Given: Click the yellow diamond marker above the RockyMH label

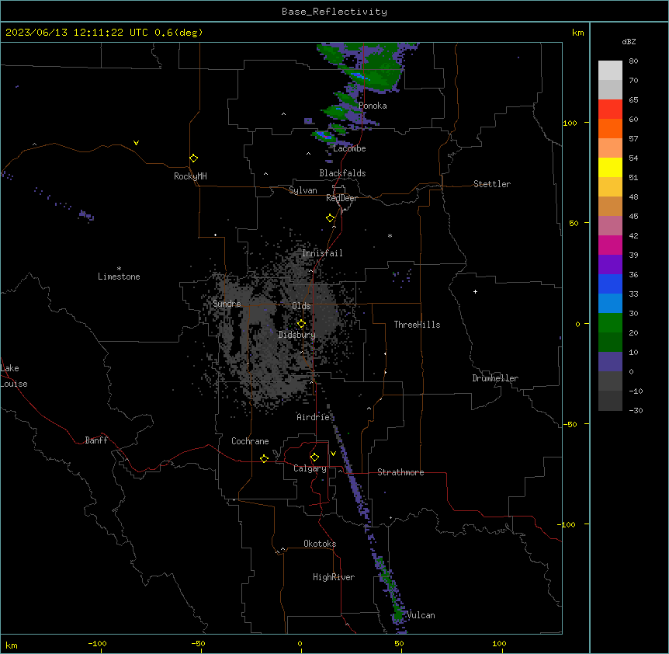Looking at the screenshot, I should point(193,158).
